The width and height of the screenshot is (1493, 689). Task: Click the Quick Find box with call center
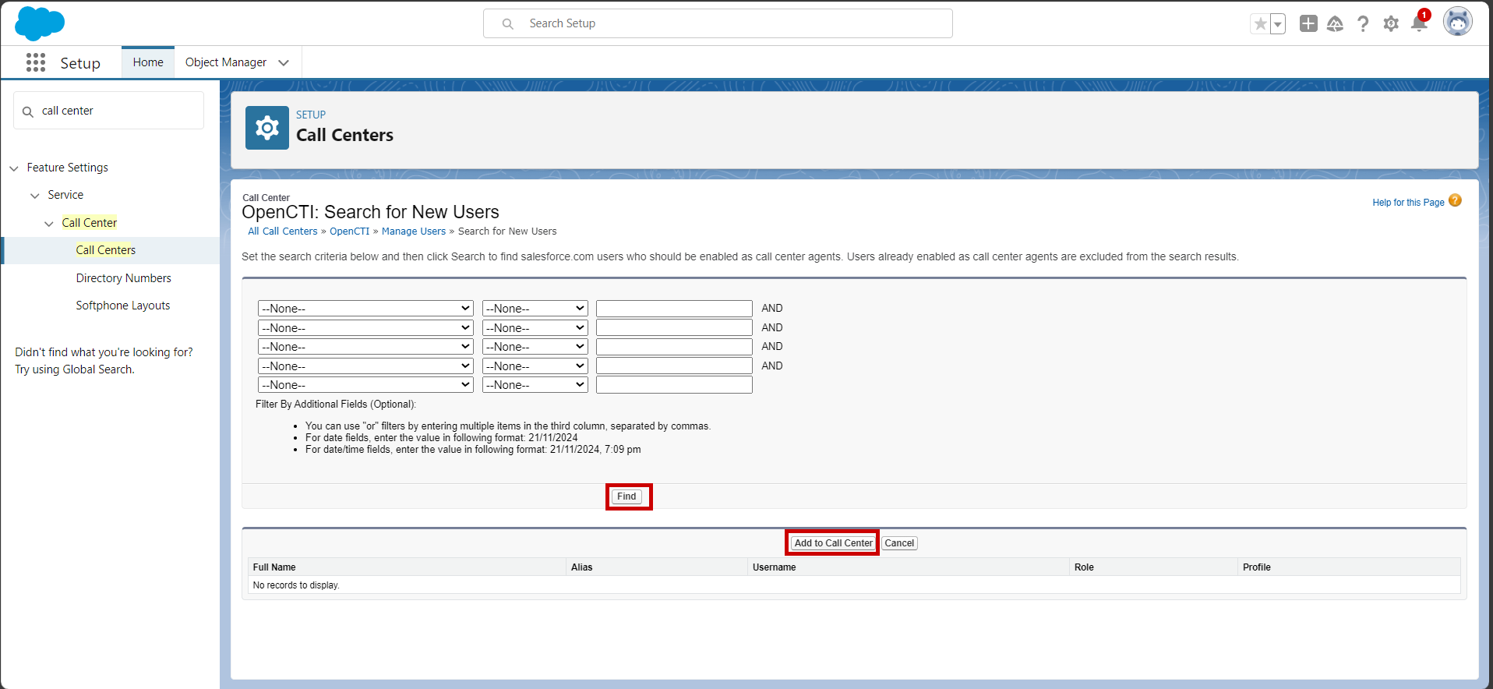109,111
